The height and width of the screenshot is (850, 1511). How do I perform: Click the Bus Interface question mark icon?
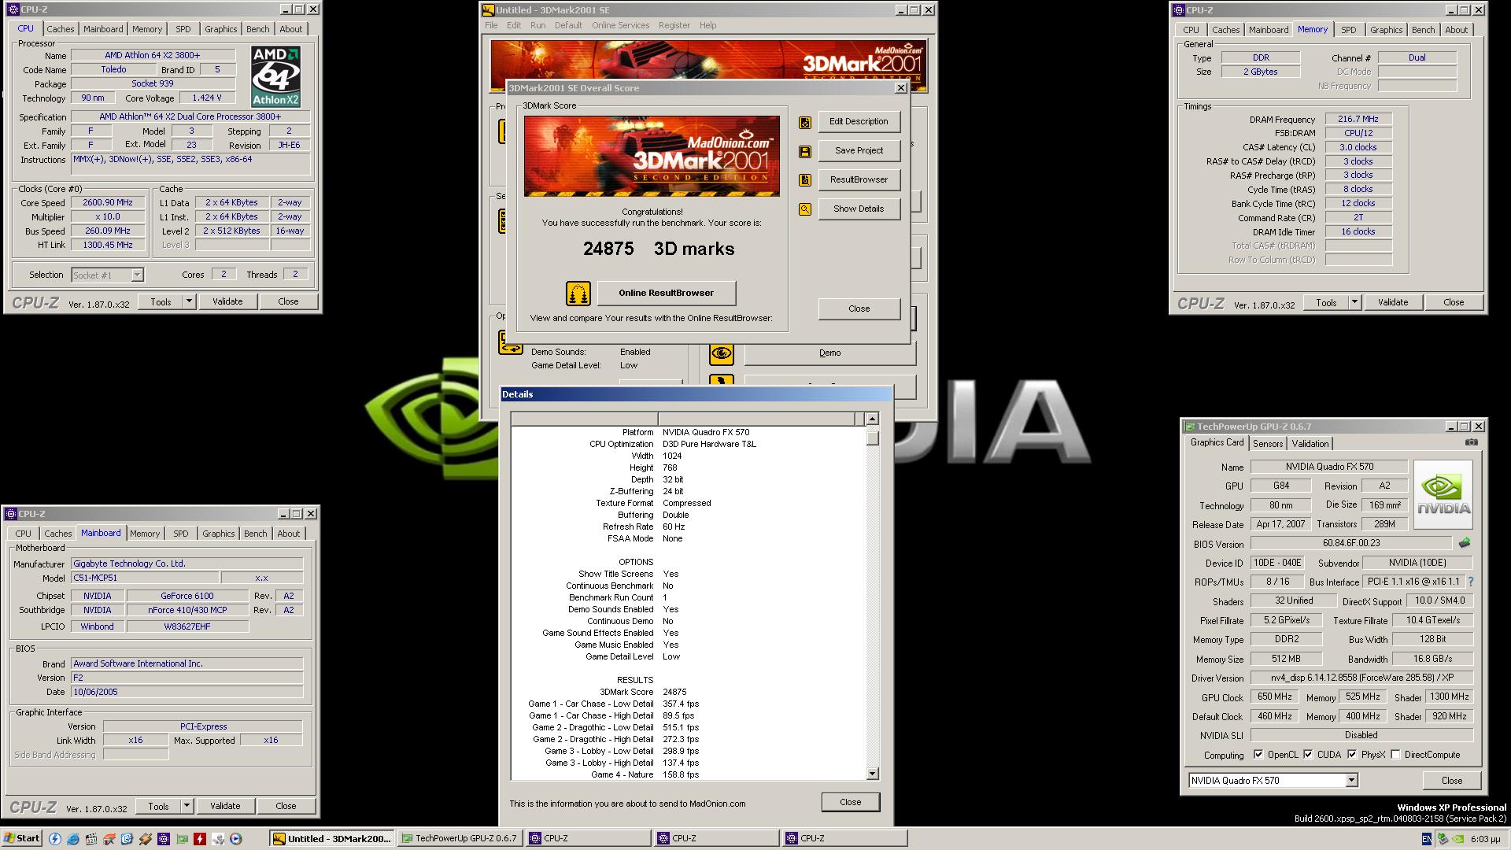tap(1470, 582)
